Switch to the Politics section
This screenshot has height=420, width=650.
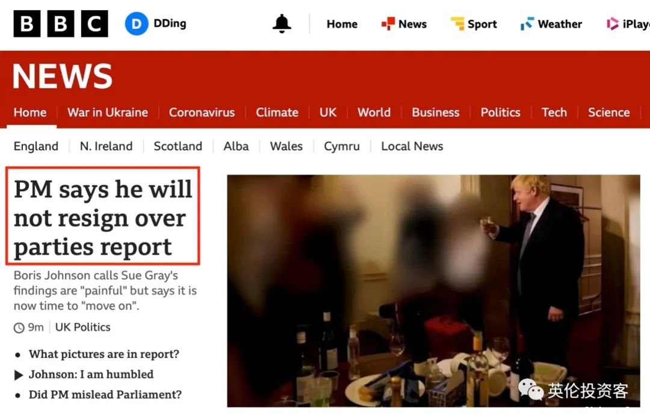500,113
